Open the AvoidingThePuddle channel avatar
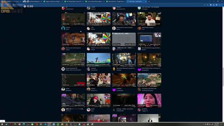The height and width of the screenshot is (126, 224). 139,90
